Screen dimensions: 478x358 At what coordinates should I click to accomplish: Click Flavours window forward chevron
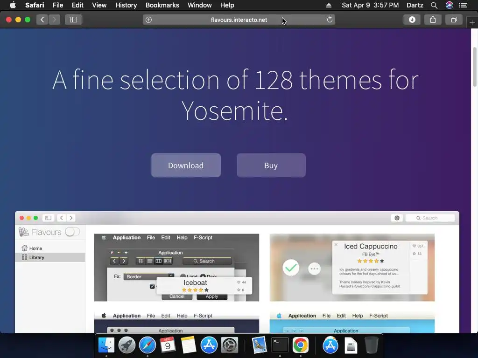pos(71,218)
